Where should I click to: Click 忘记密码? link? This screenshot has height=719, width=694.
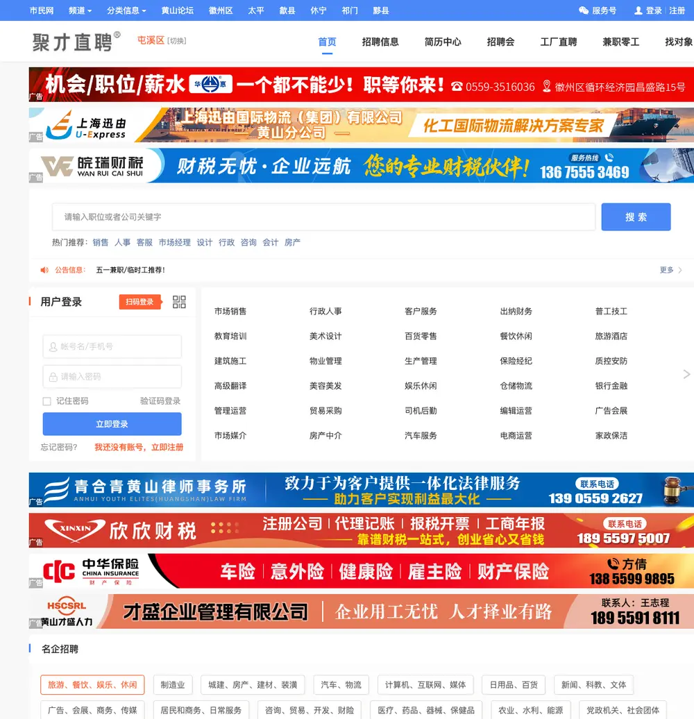point(59,447)
